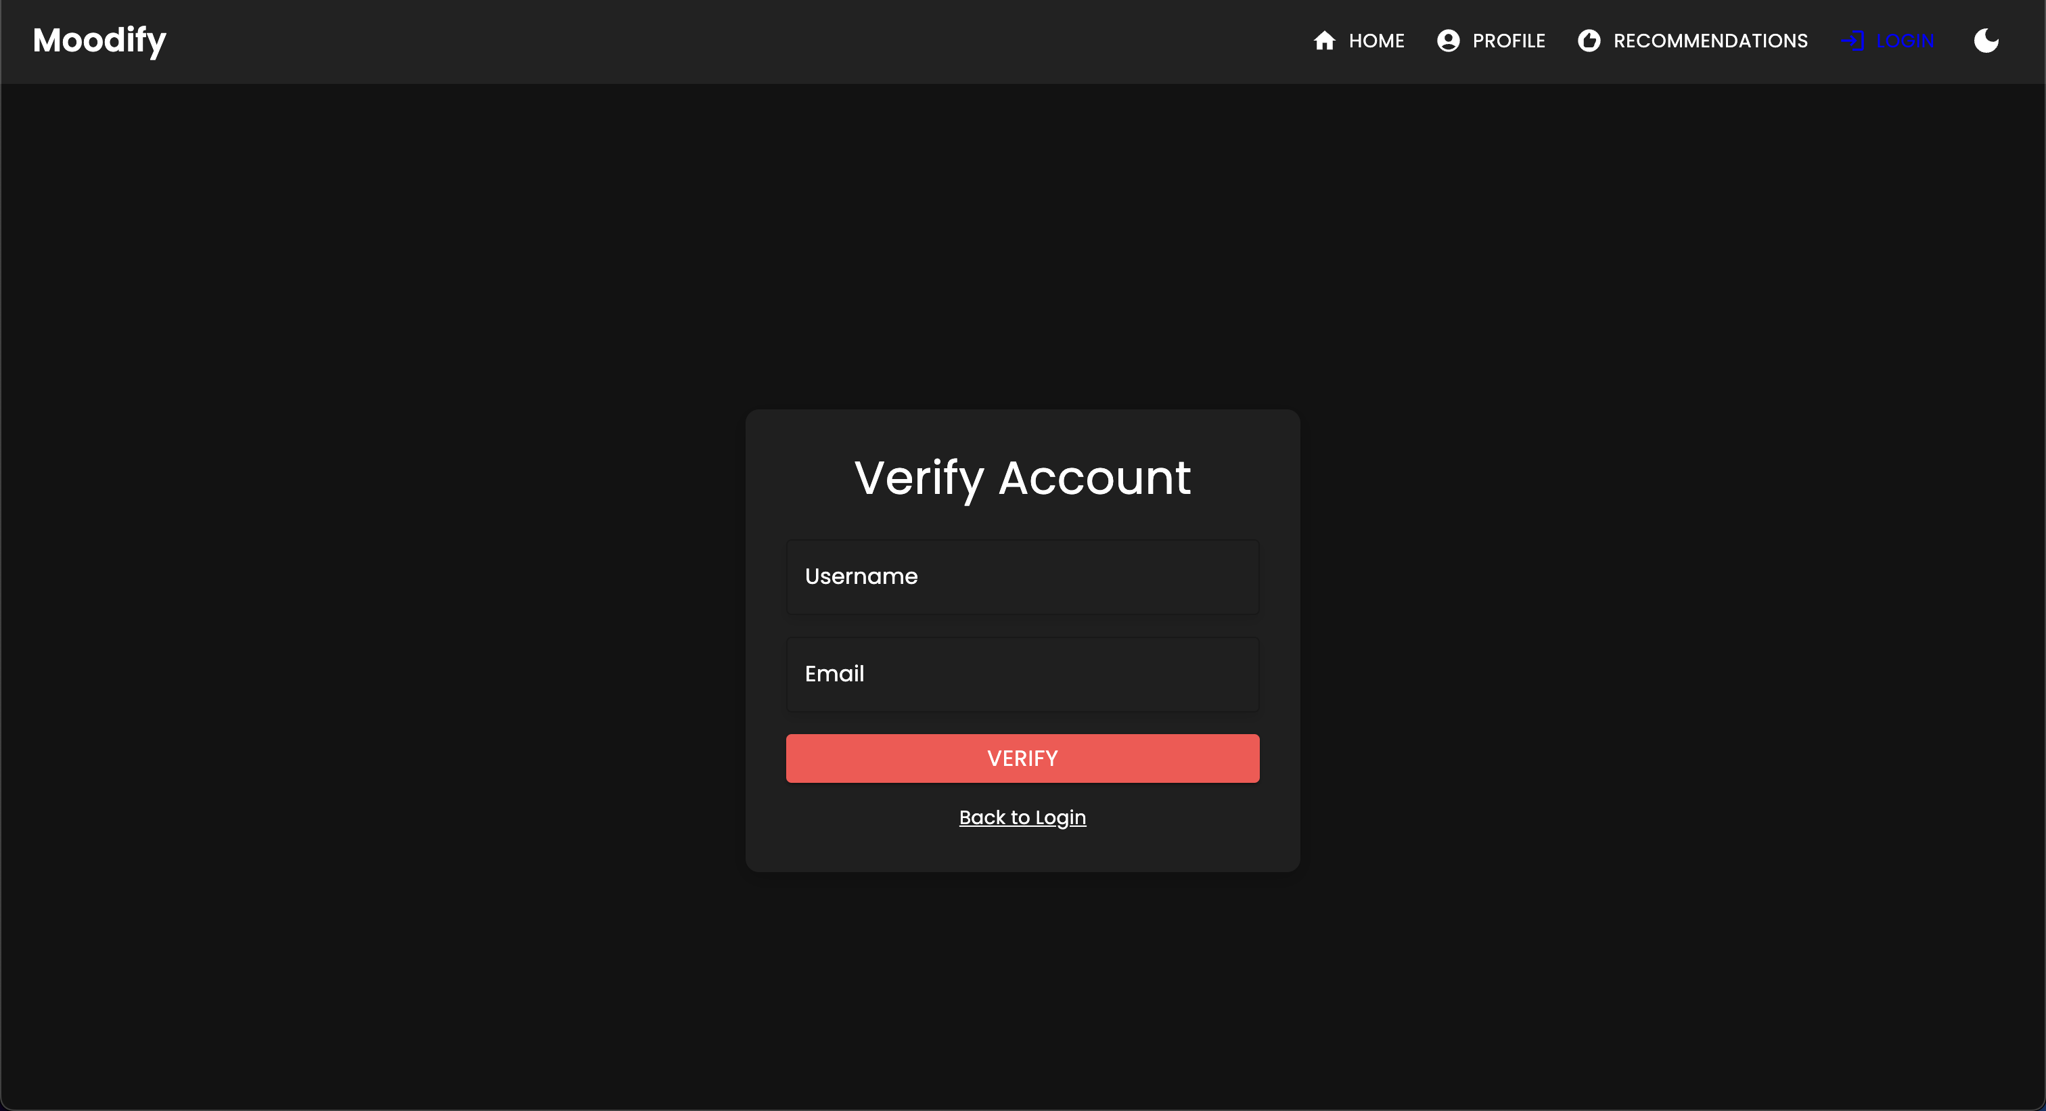Open the RECOMMENDATIONS nav label
Viewport: 2046px width, 1111px height.
1710,41
